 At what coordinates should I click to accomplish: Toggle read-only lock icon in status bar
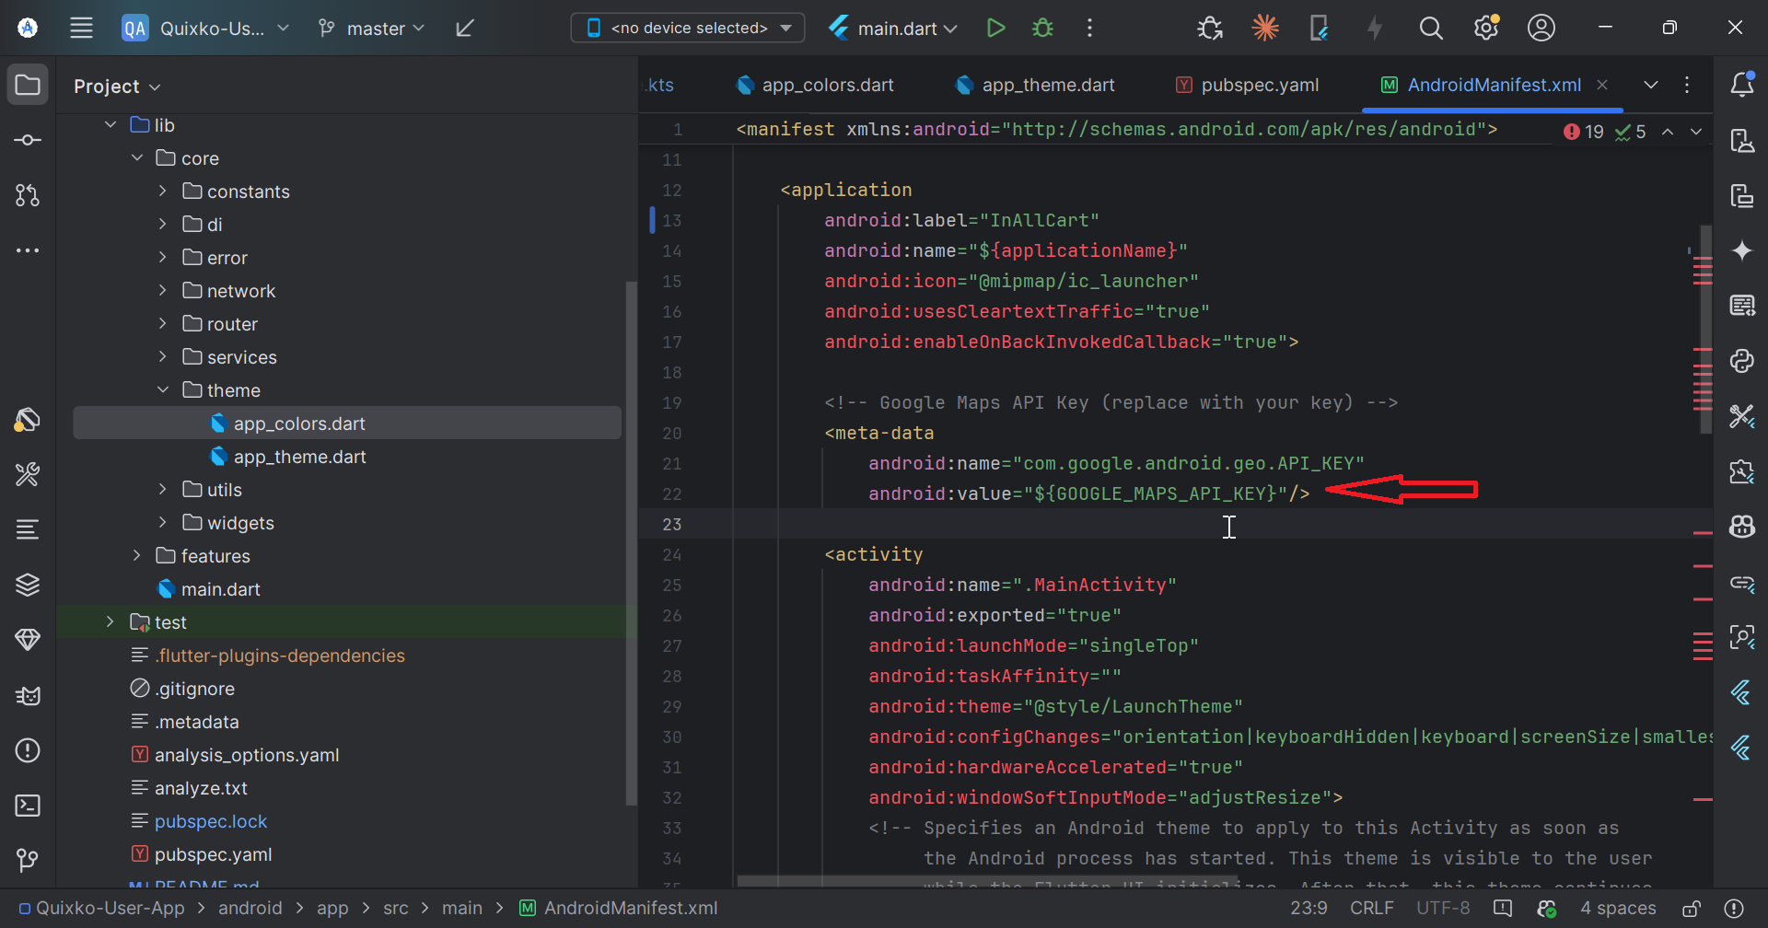point(1692,909)
